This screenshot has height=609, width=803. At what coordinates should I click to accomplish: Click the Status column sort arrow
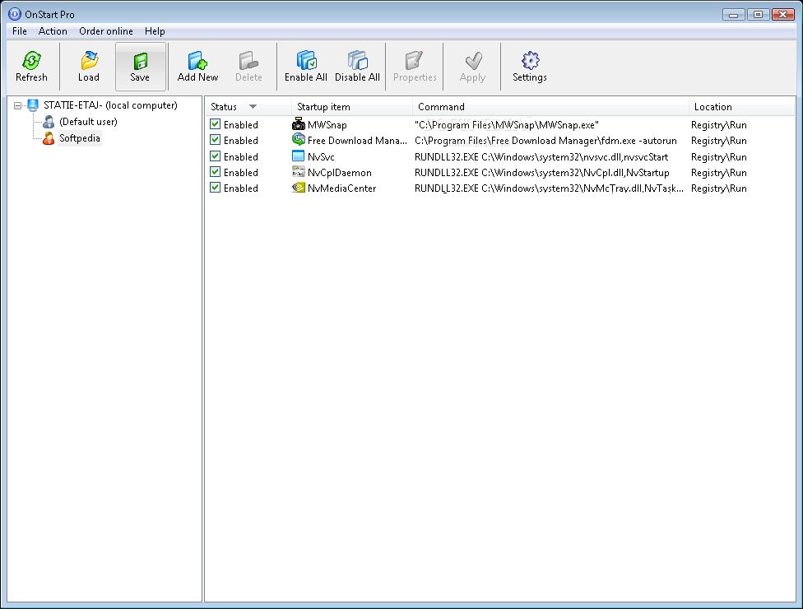(x=253, y=106)
